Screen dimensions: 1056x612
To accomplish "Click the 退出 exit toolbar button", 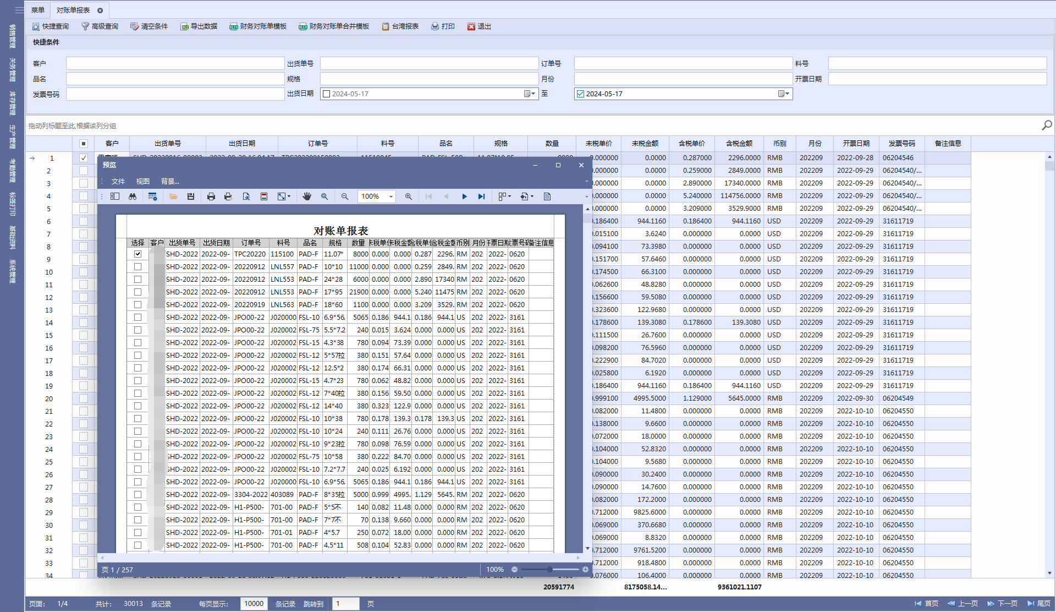I will (479, 26).
